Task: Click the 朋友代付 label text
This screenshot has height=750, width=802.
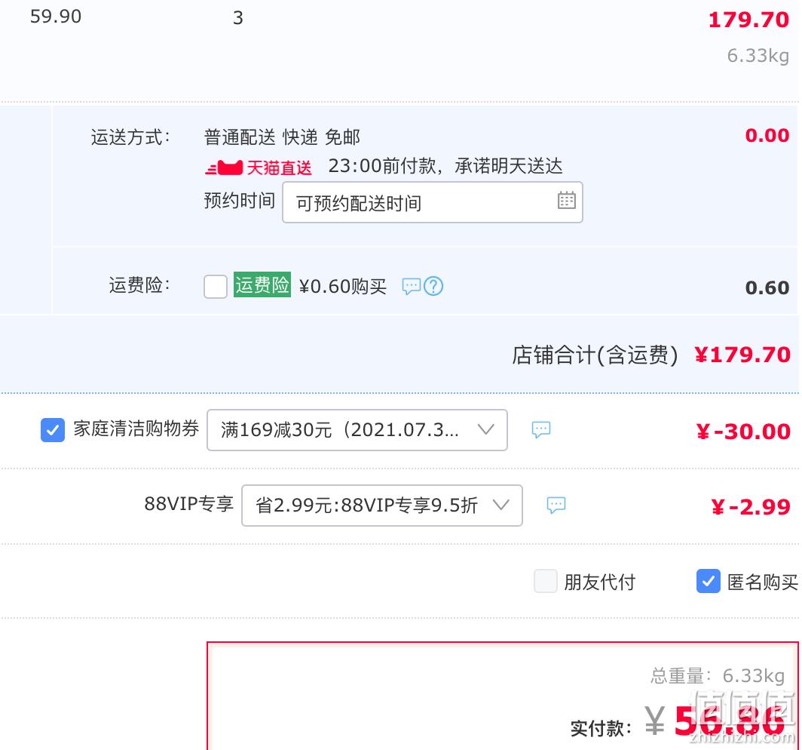Action: tap(599, 582)
